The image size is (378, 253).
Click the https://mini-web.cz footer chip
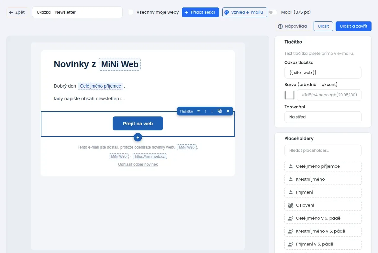click(150, 156)
